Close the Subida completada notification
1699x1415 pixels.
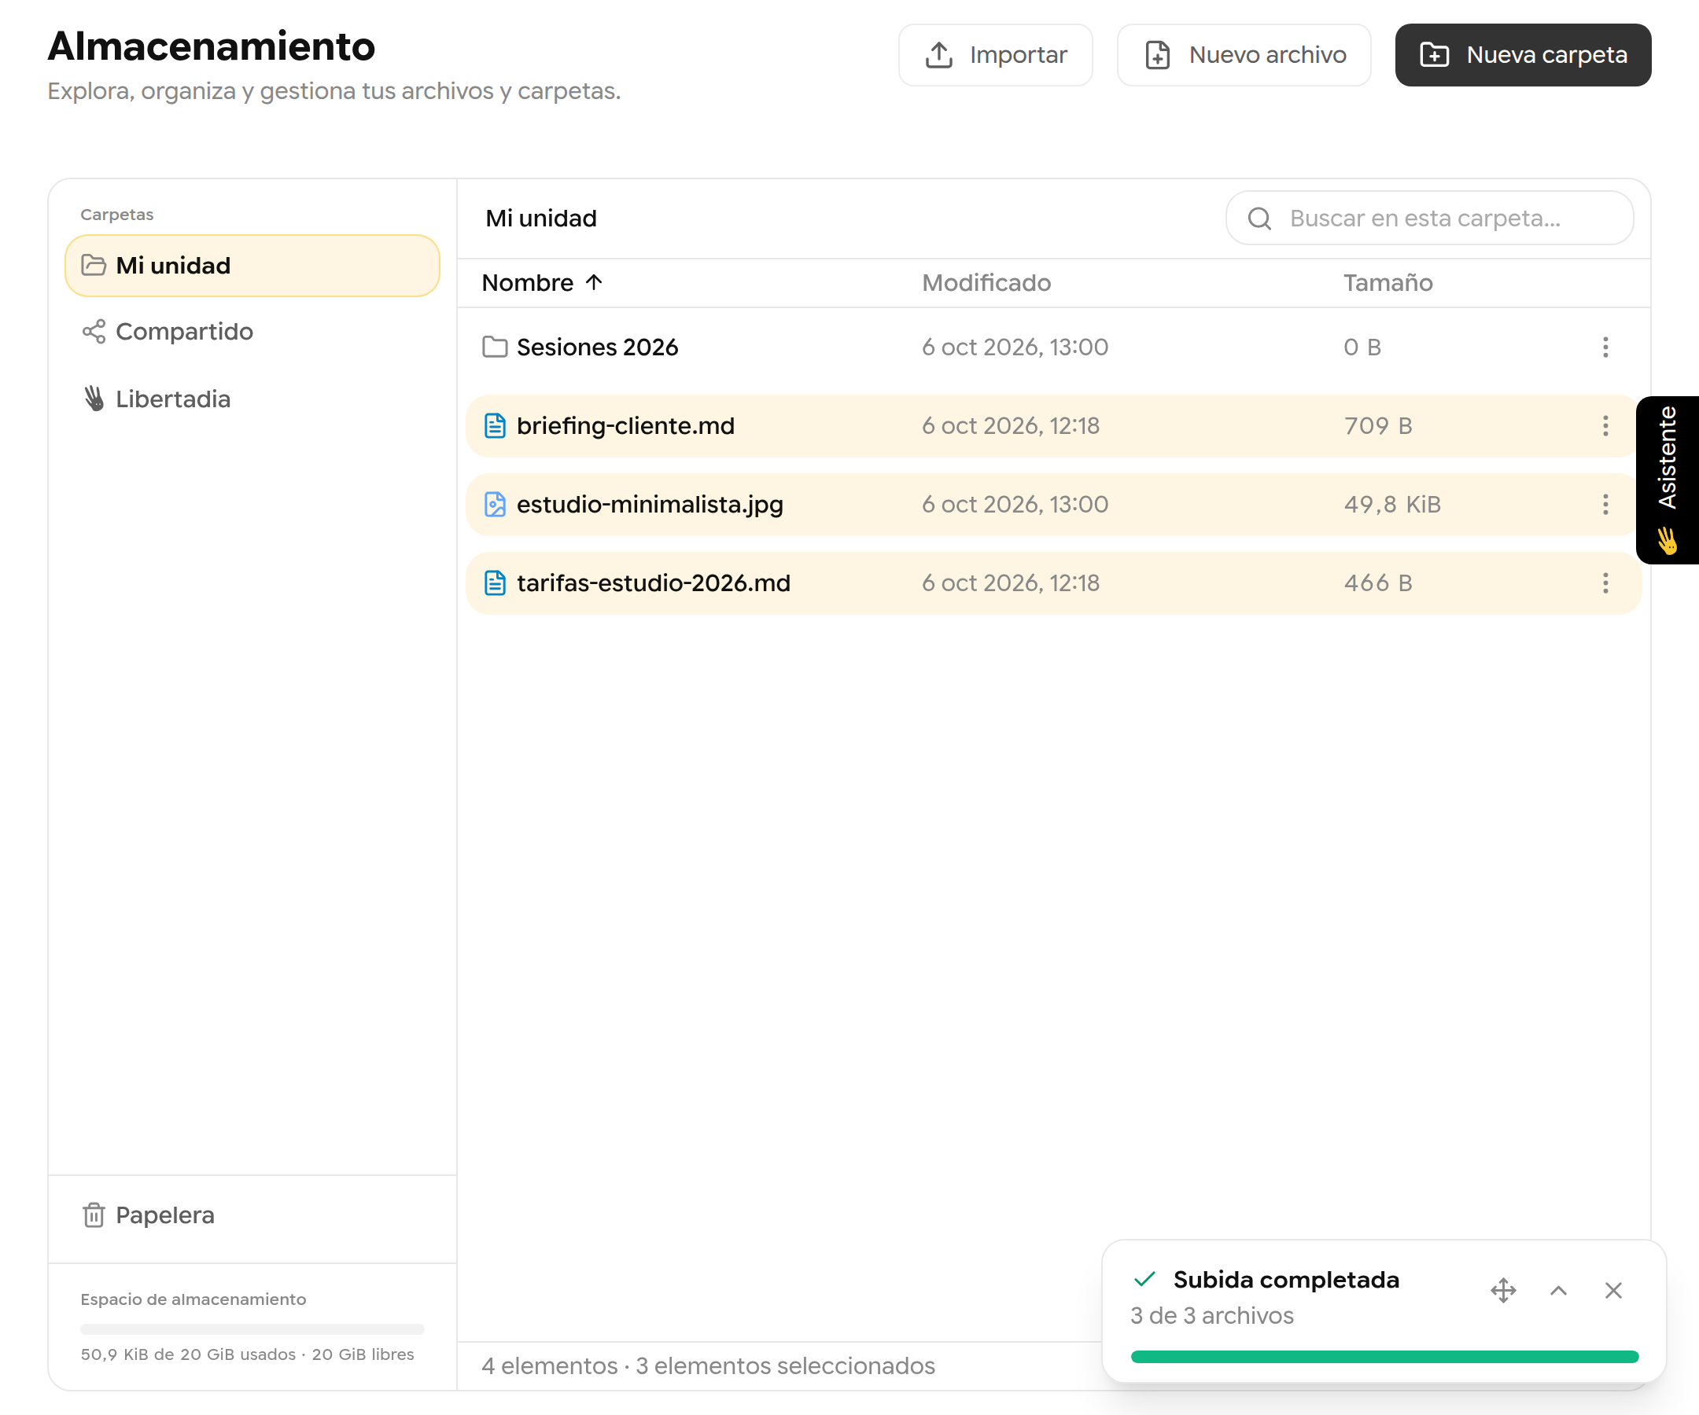1613,1291
